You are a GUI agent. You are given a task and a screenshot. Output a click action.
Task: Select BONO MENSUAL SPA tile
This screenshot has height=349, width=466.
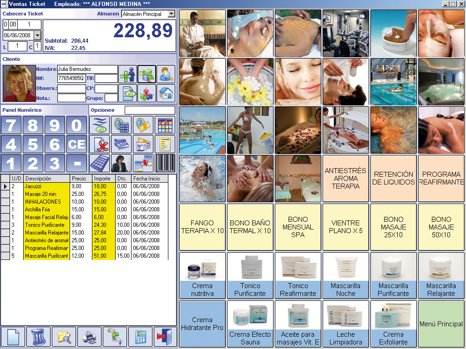click(298, 227)
